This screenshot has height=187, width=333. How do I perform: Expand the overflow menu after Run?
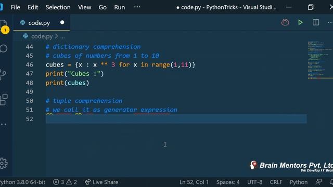point(137,7)
